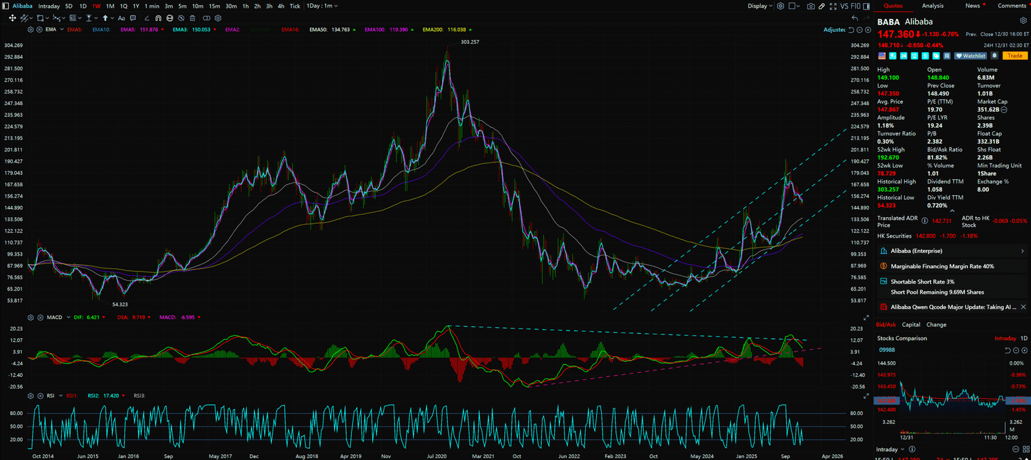Screen dimensions: 1031x460
Task: Click the undo arrow above the chart
Action: pos(854,18)
